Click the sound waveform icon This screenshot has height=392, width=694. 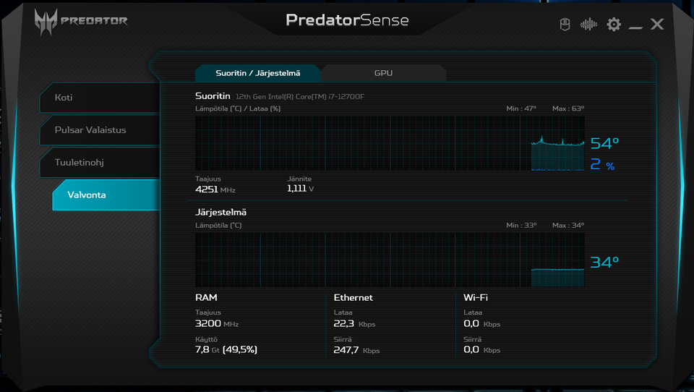(589, 25)
